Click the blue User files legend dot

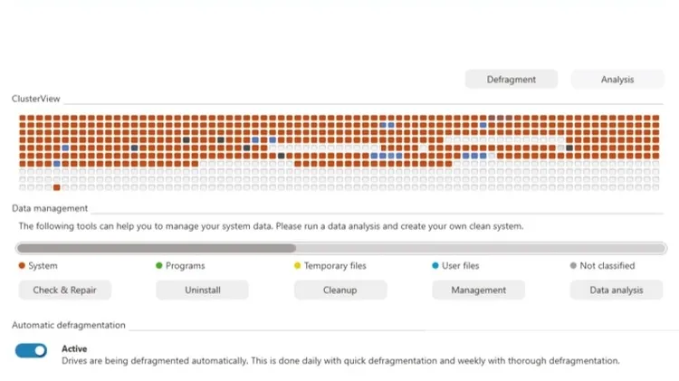[435, 266]
